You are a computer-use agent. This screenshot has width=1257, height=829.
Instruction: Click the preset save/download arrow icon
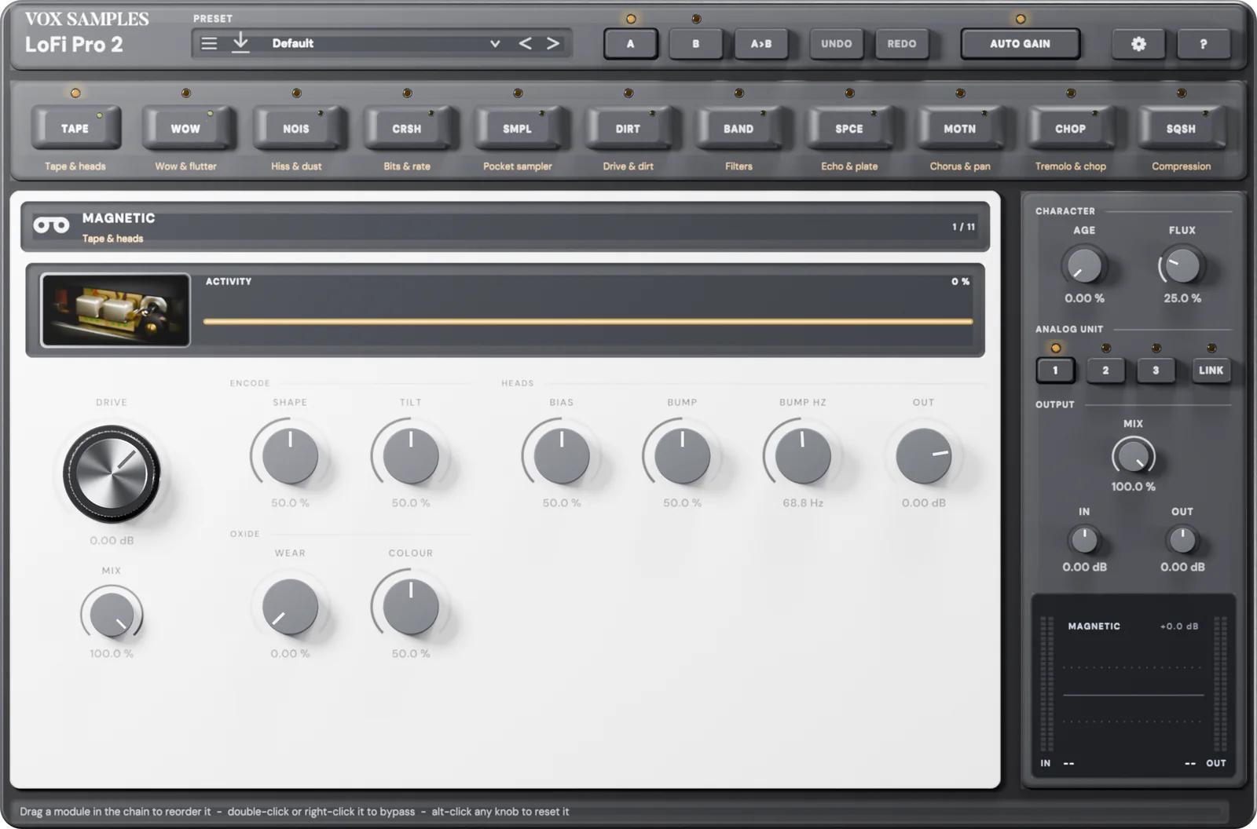[240, 43]
